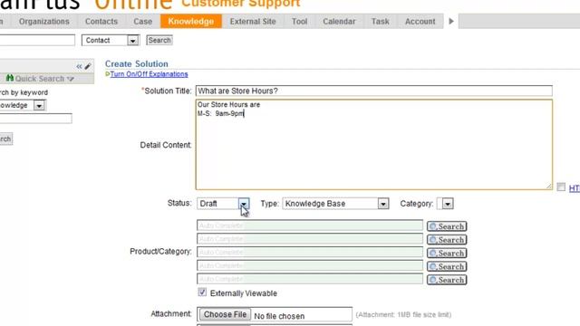Click the third Product/Category Search button
580x326 pixels.
click(447, 253)
